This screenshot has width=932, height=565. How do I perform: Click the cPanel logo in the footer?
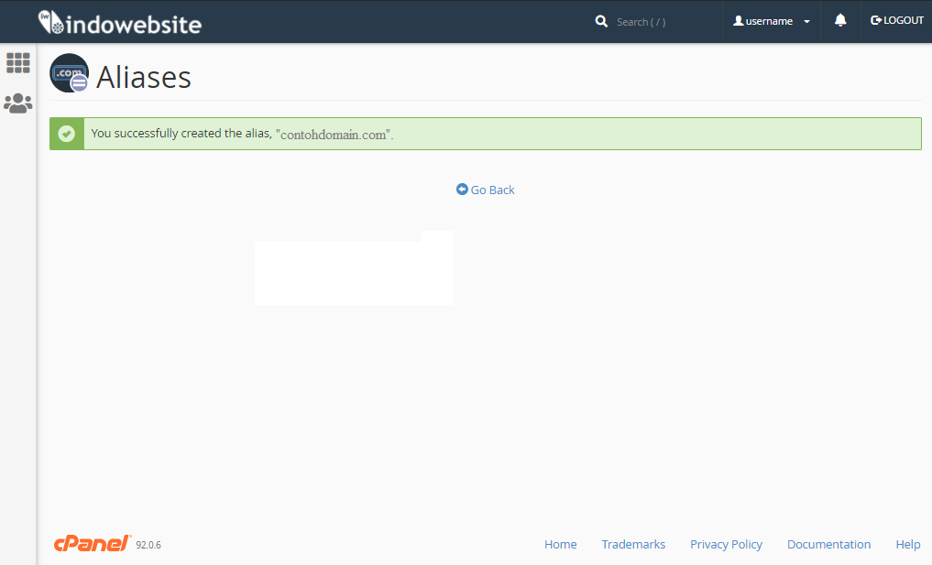tap(92, 544)
